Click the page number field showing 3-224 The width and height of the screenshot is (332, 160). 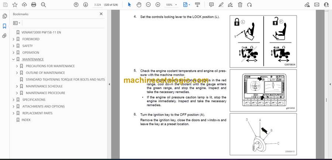pos(97,5)
